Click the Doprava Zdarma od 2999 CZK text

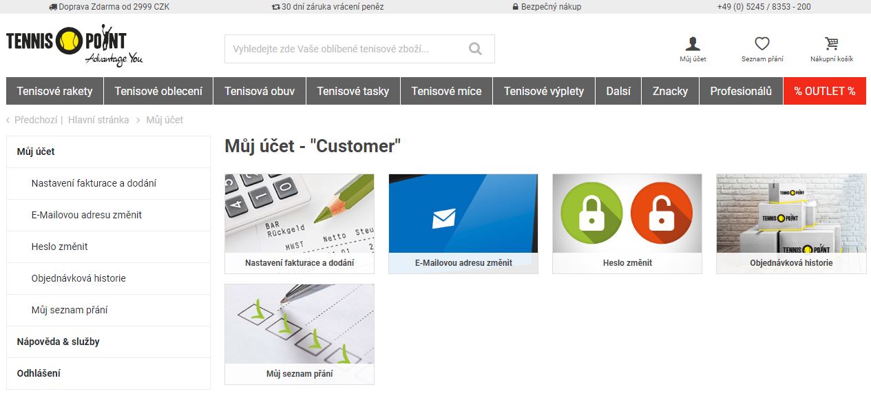point(114,7)
